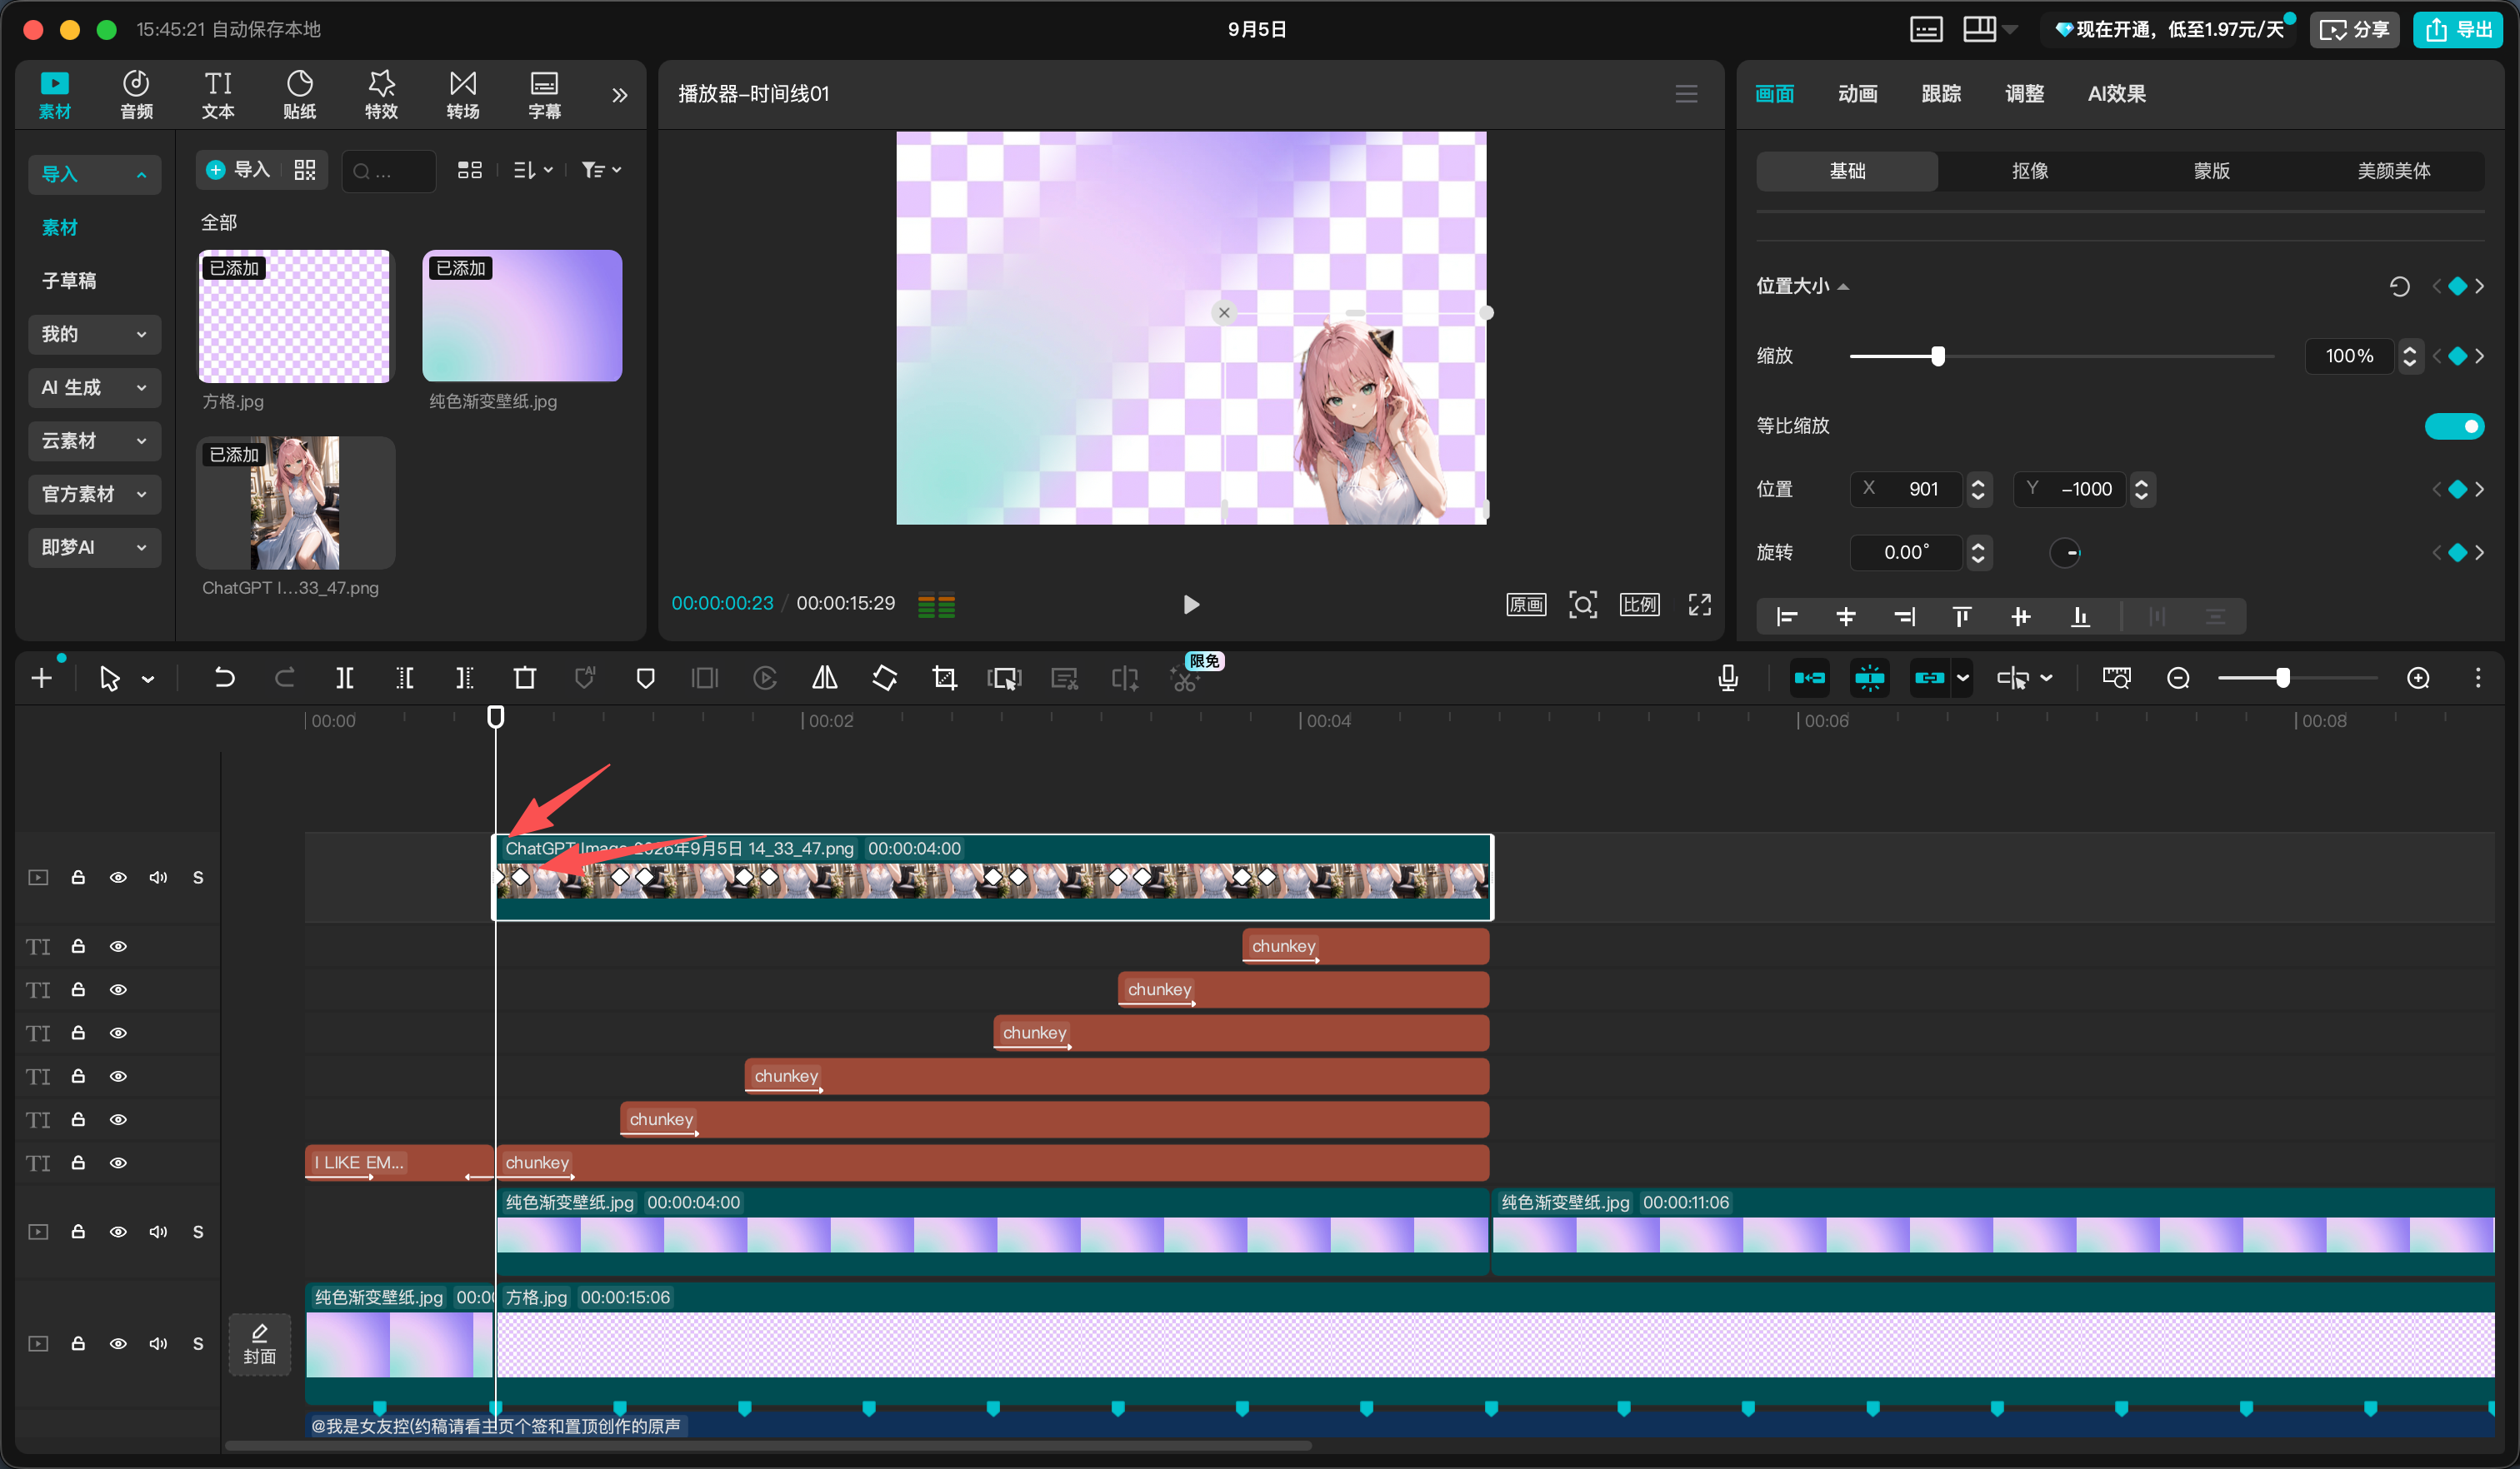Click the 缩放 scale slider handle
Viewport: 2520px width, 1469px height.
point(1938,356)
